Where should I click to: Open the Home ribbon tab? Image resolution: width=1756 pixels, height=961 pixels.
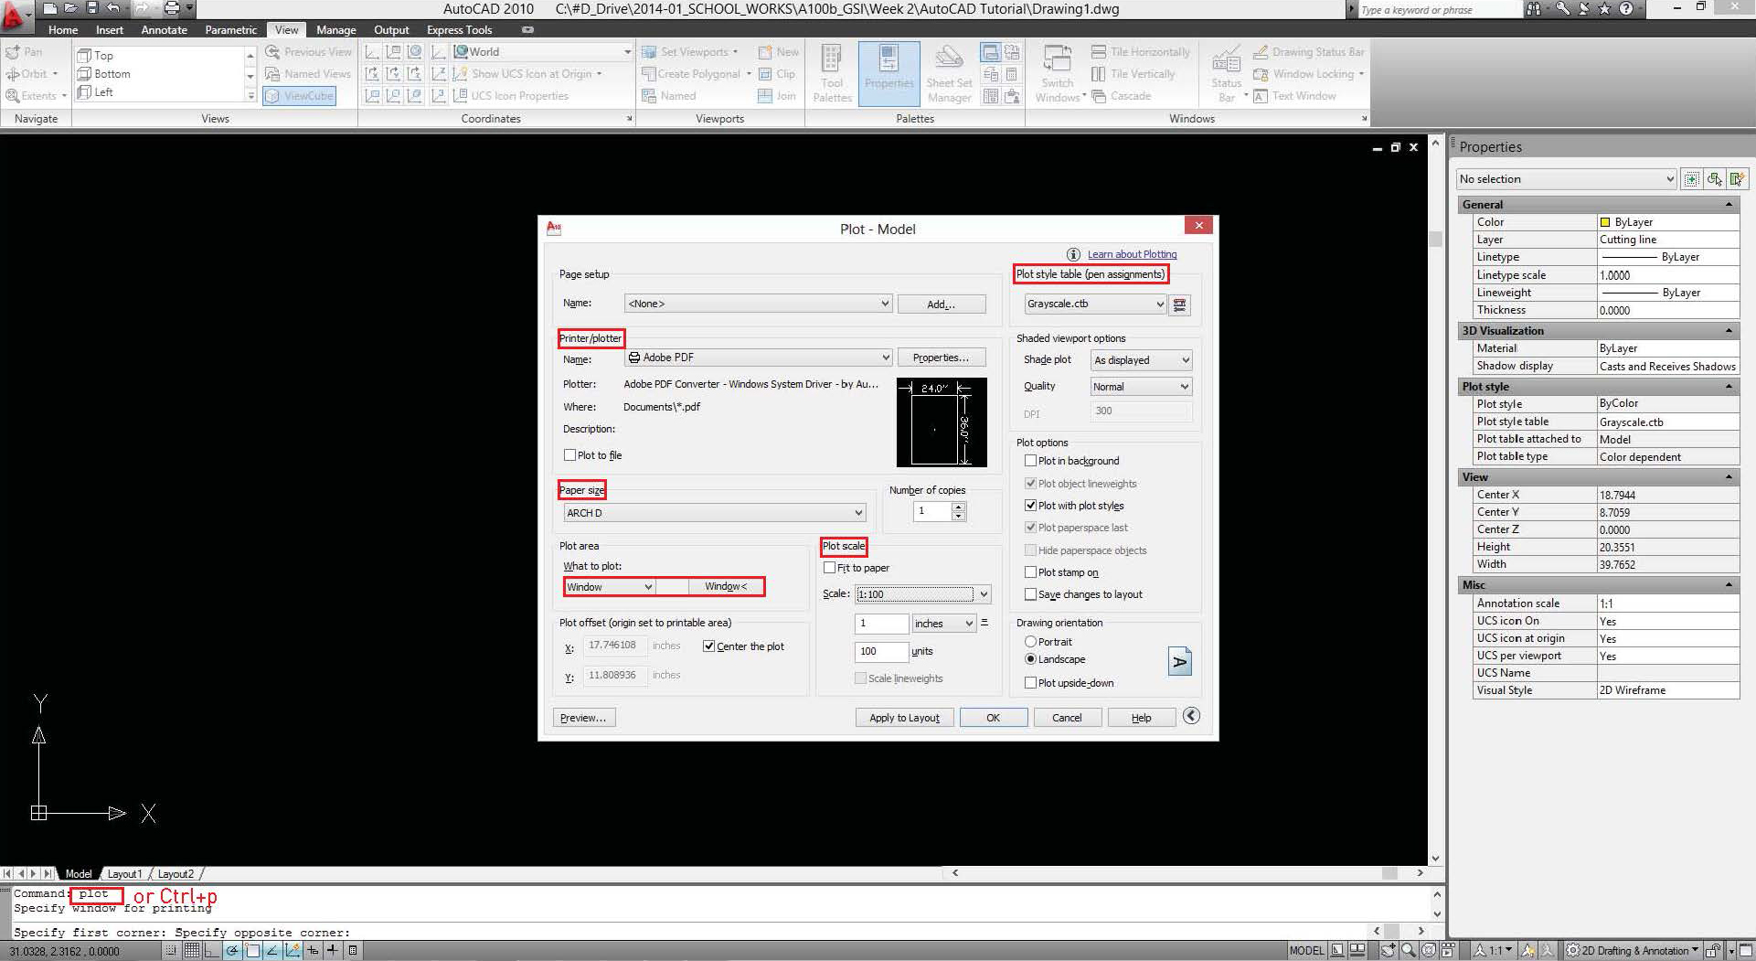pyautogui.click(x=63, y=30)
